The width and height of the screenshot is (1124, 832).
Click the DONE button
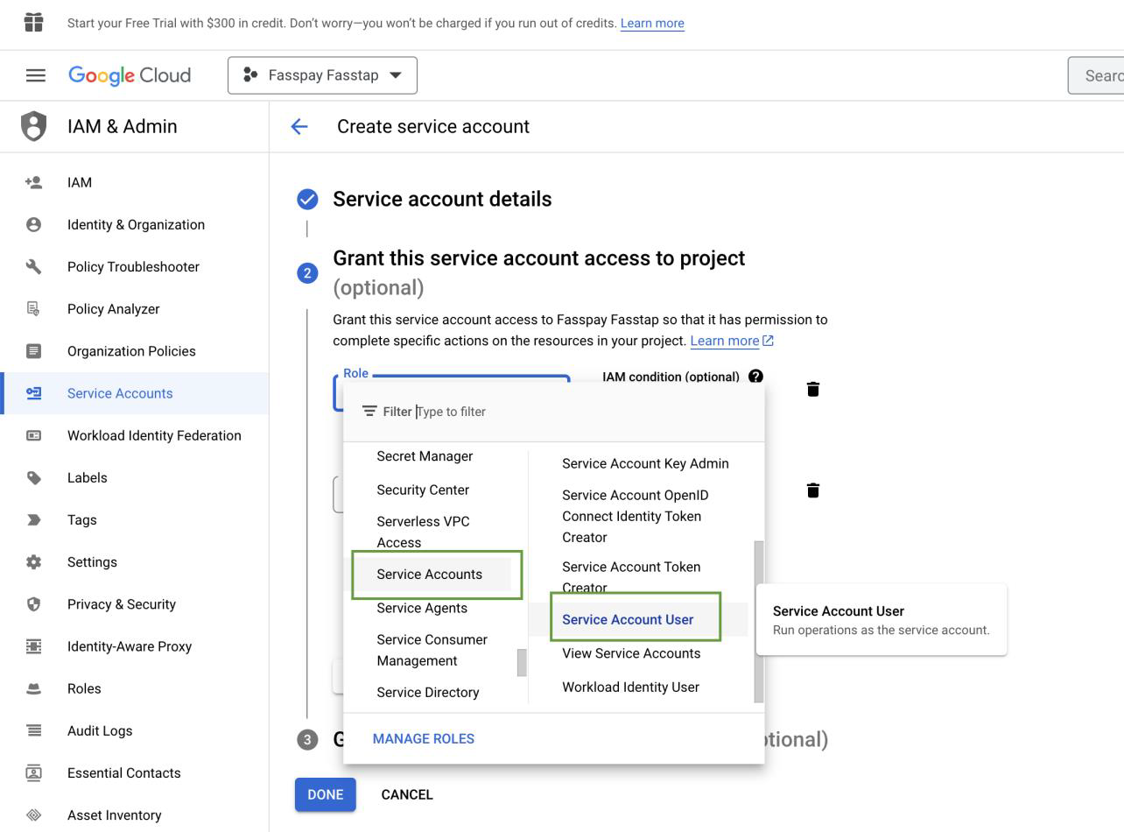pyautogui.click(x=325, y=794)
